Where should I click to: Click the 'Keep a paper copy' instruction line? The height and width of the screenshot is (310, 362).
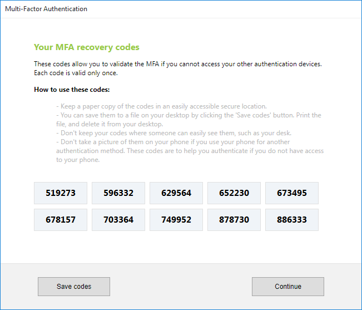coord(161,106)
